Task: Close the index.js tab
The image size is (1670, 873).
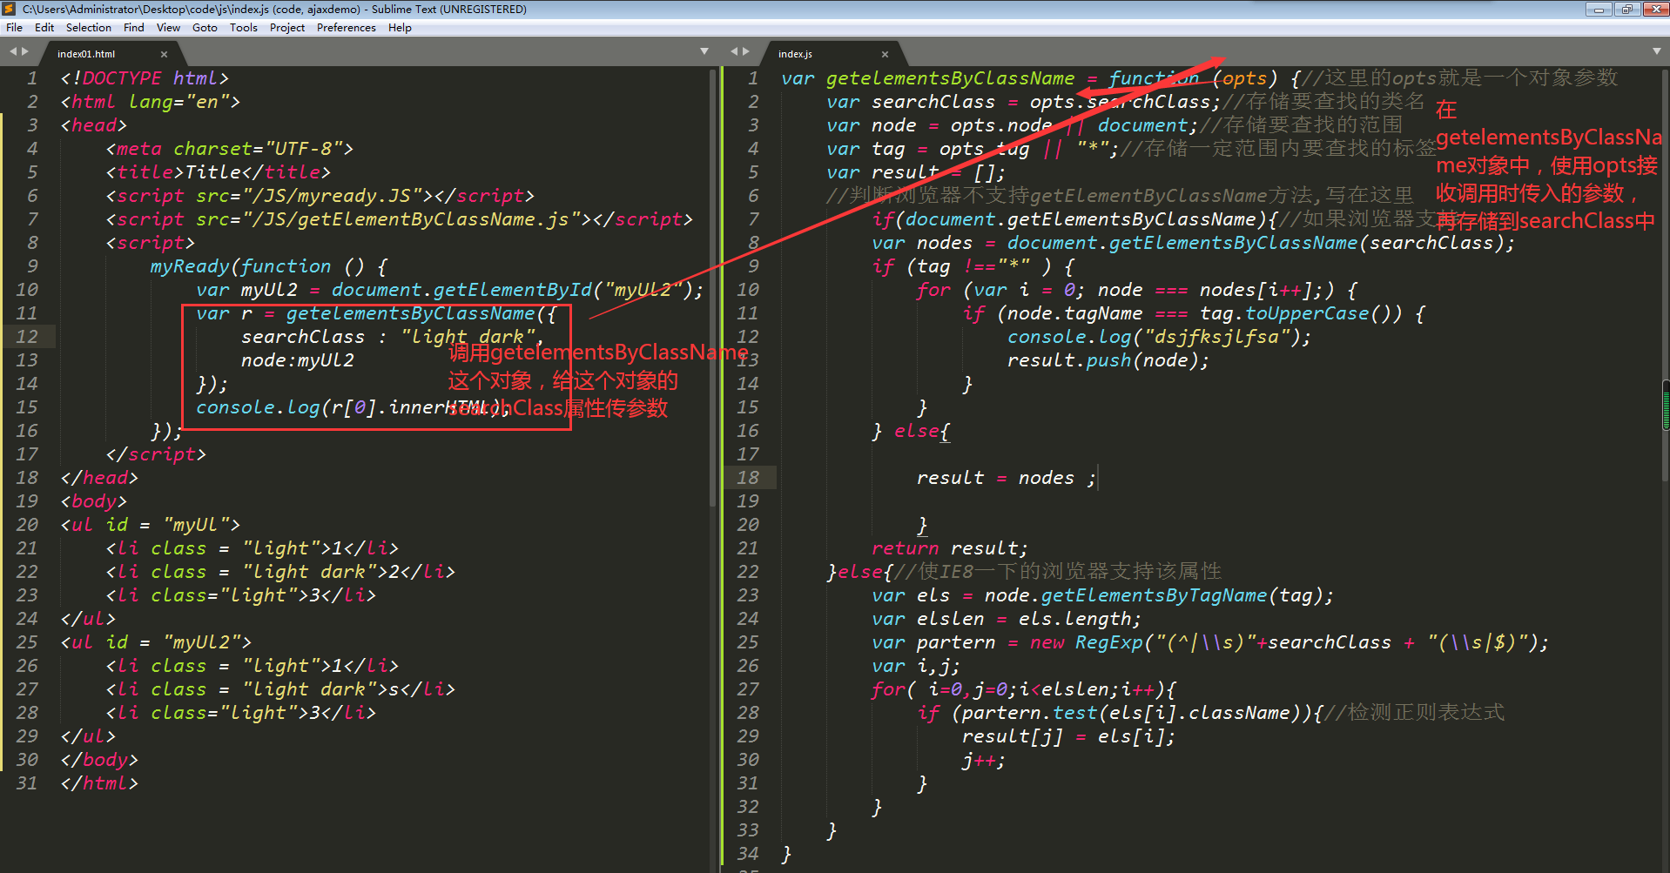Action: 885,54
